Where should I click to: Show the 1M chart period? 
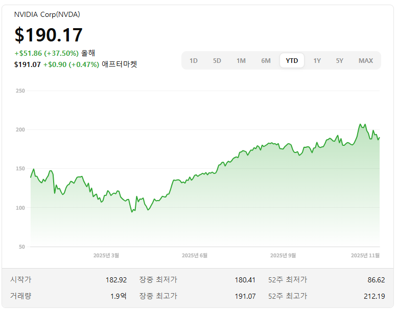[241, 60]
